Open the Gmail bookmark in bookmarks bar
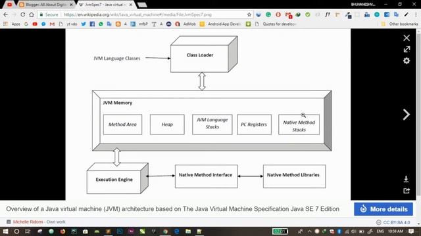Screen dimensions: 421x236 (52, 24)
